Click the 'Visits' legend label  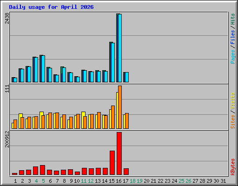pyautogui.click(x=233, y=101)
